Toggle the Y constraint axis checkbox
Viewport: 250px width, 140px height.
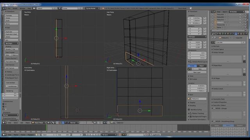(x=4, y=107)
